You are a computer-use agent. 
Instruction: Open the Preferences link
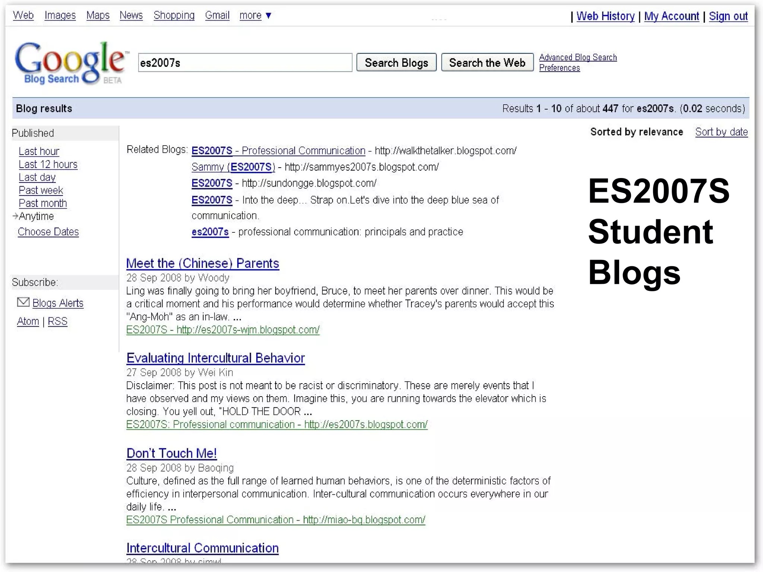(x=560, y=68)
